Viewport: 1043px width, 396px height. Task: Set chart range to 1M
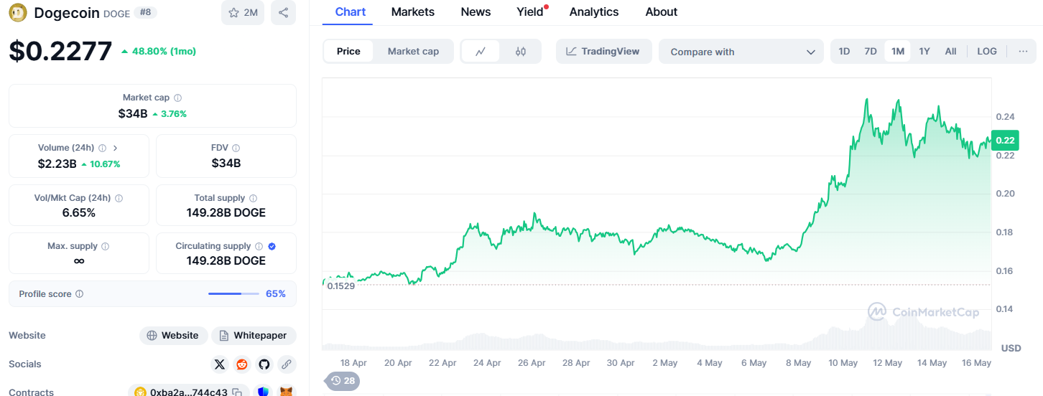pyautogui.click(x=897, y=52)
